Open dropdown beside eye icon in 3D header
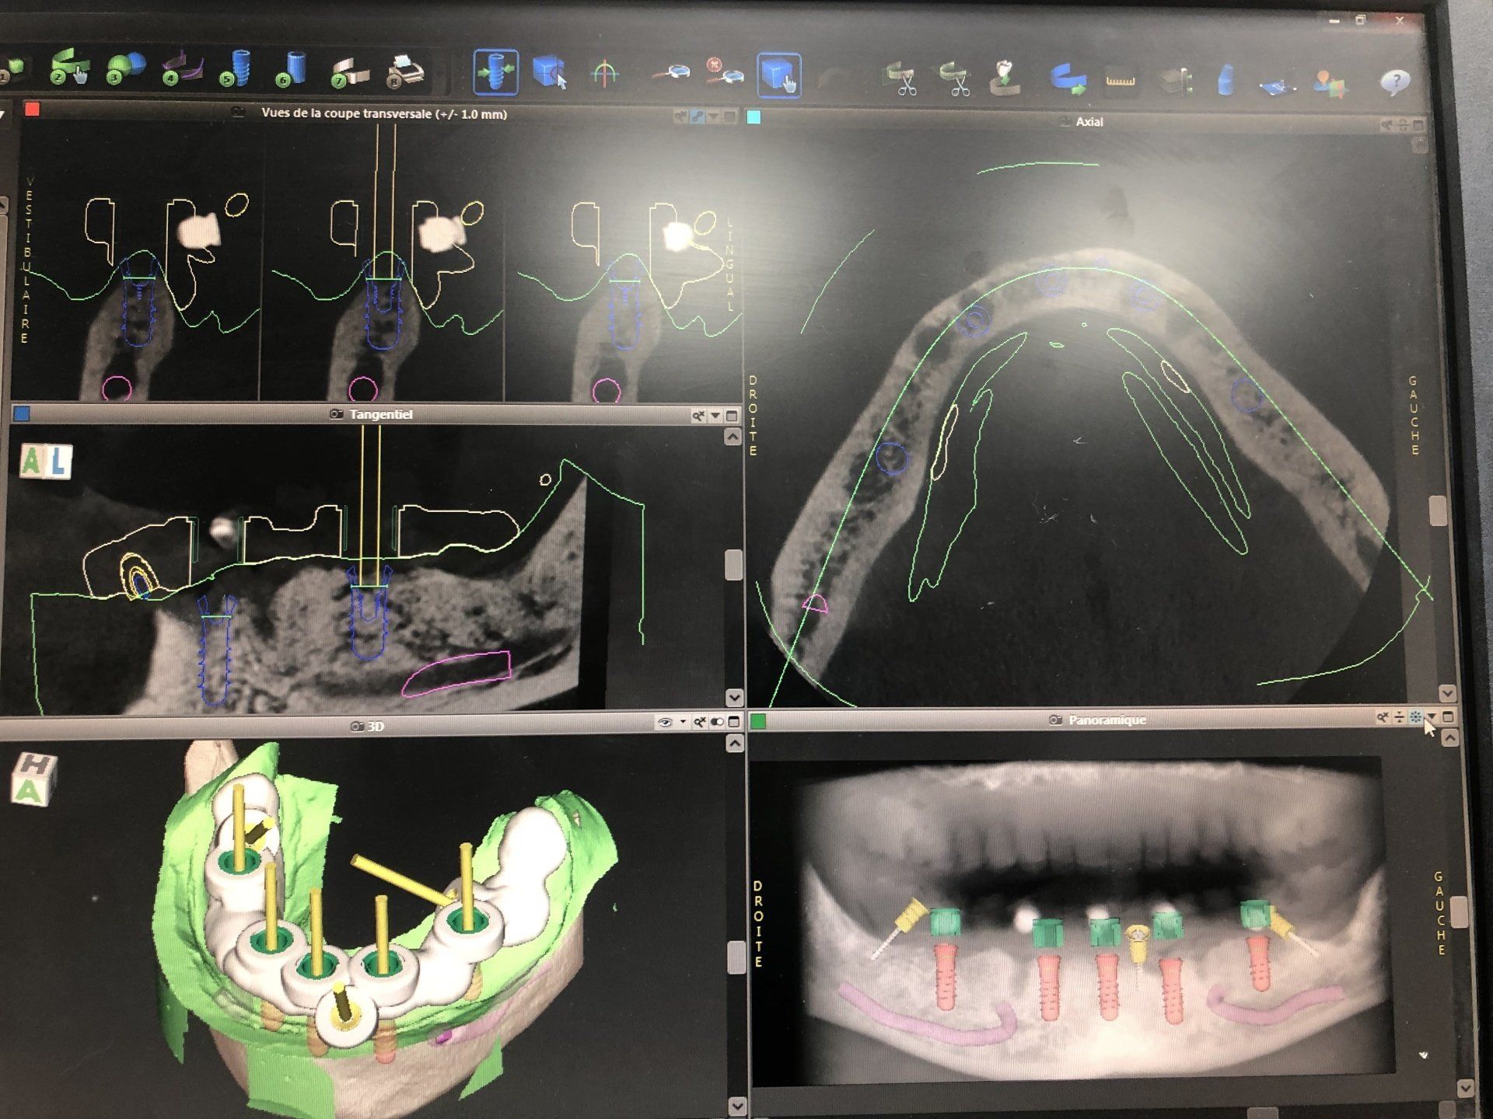Viewport: 1493px width, 1119px height. coord(682,723)
